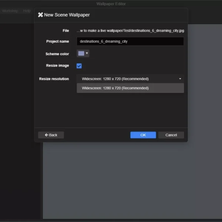Click the Resize image label
This screenshot has width=222, height=222.
(57, 65)
